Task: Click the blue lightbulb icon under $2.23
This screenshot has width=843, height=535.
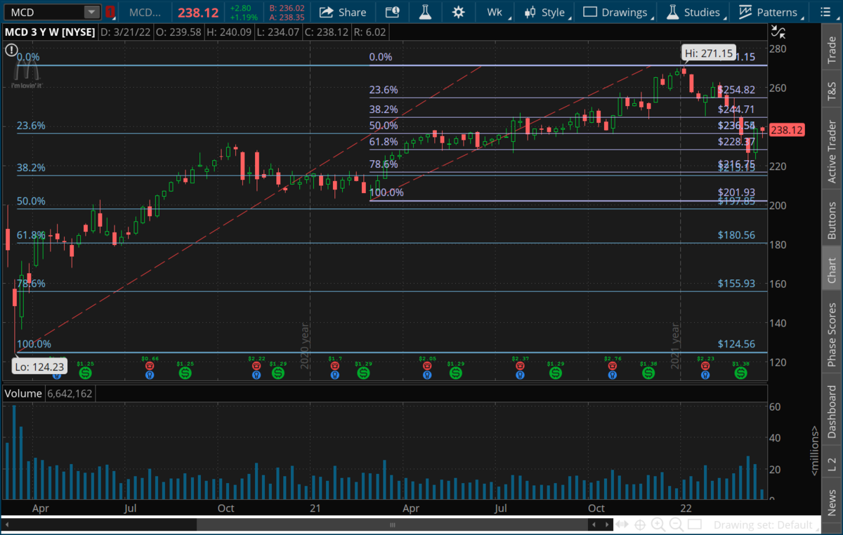Action: click(x=705, y=376)
